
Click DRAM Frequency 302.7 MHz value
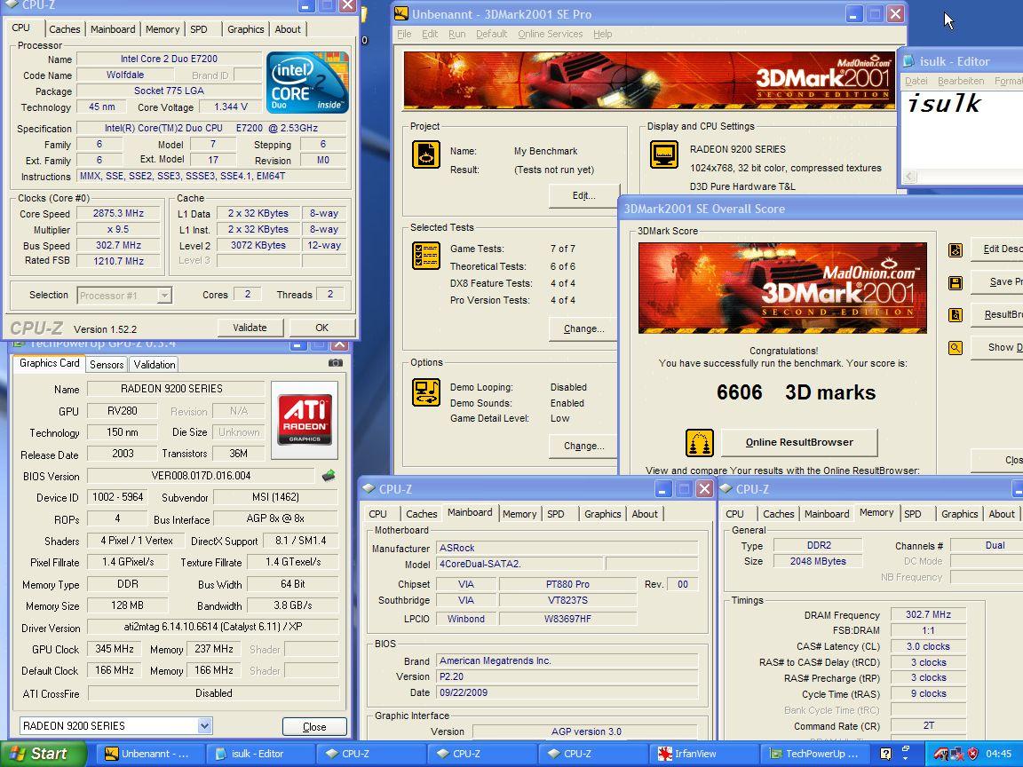point(928,614)
